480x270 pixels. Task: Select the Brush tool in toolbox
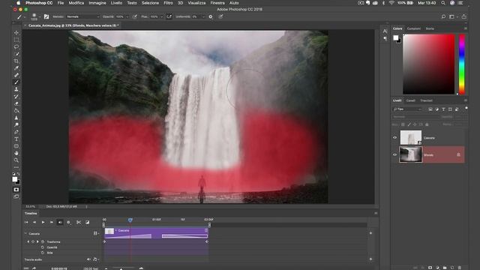point(16,82)
